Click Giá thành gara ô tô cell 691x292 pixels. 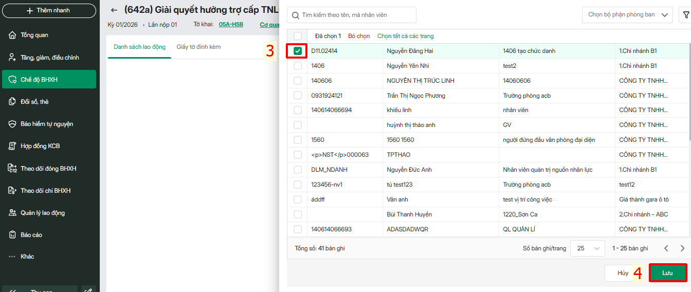click(x=652, y=199)
